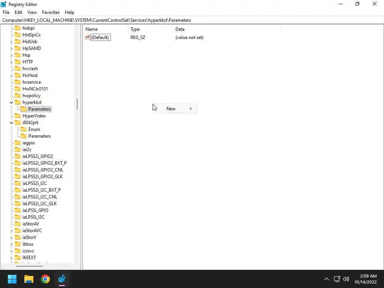Select the (Default) string value icon
The height and width of the screenshot is (288, 384).
tap(88, 37)
